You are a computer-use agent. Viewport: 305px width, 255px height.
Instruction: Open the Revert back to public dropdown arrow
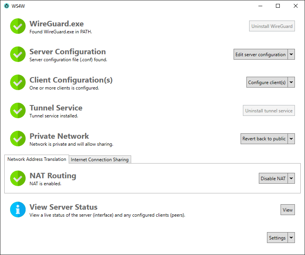click(291, 139)
